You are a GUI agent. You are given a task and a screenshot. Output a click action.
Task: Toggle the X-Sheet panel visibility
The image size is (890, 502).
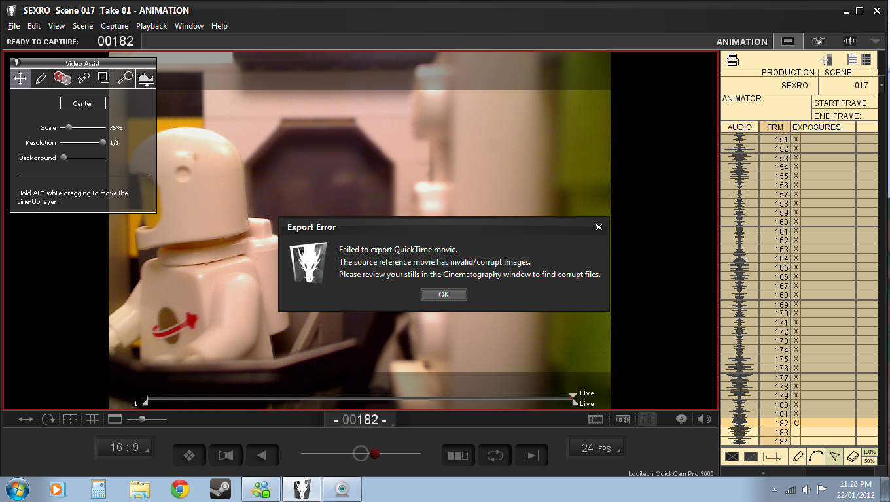click(x=647, y=420)
